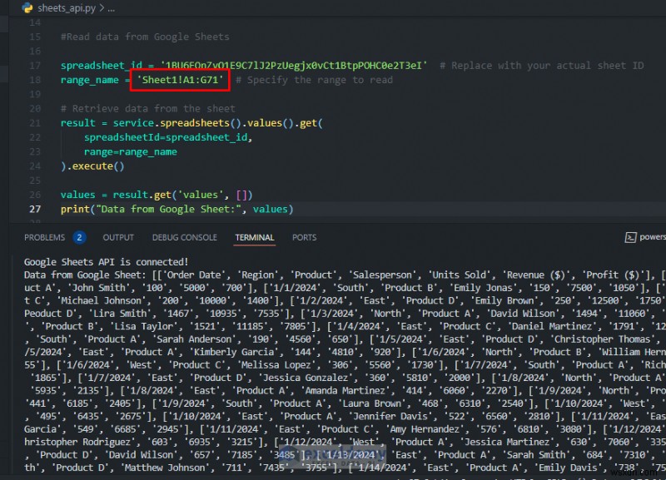Click the ').execute()' call on line 24
This screenshot has width=666, height=480.
tap(92, 166)
